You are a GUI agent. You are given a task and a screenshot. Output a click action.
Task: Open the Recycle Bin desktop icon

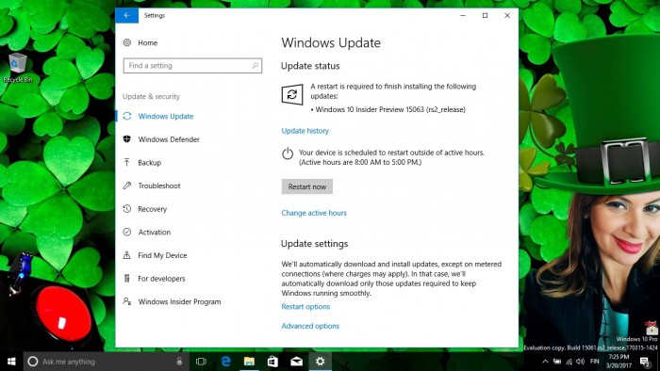tap(18, 67)
